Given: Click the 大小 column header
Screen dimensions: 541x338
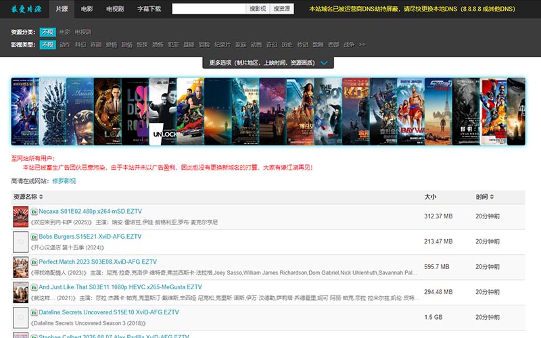Looking at the screenshot, I should [430, 197].
